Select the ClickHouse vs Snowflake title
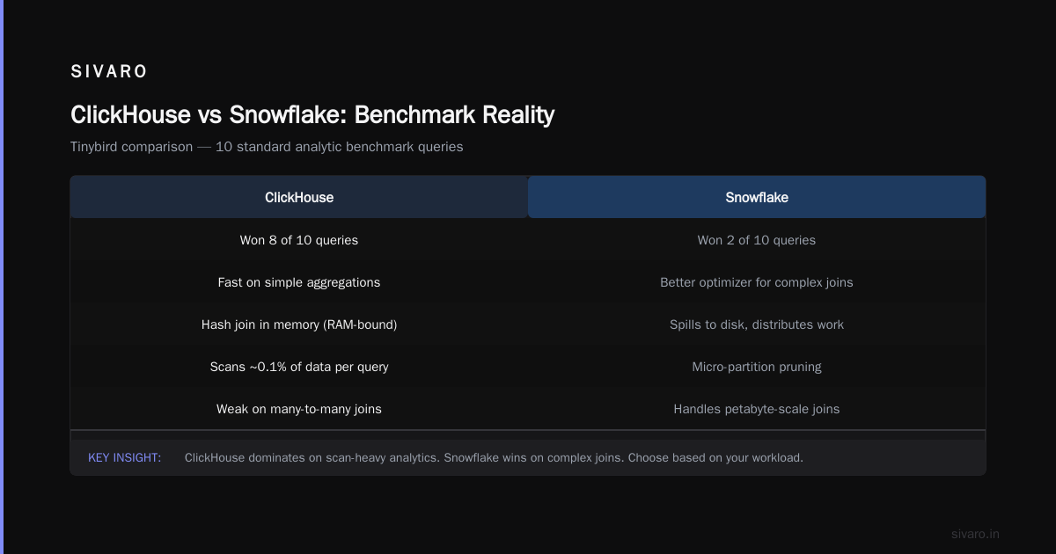 coord(312,114)
